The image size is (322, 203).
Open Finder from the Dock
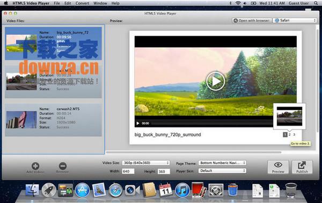tap(32, 190)
